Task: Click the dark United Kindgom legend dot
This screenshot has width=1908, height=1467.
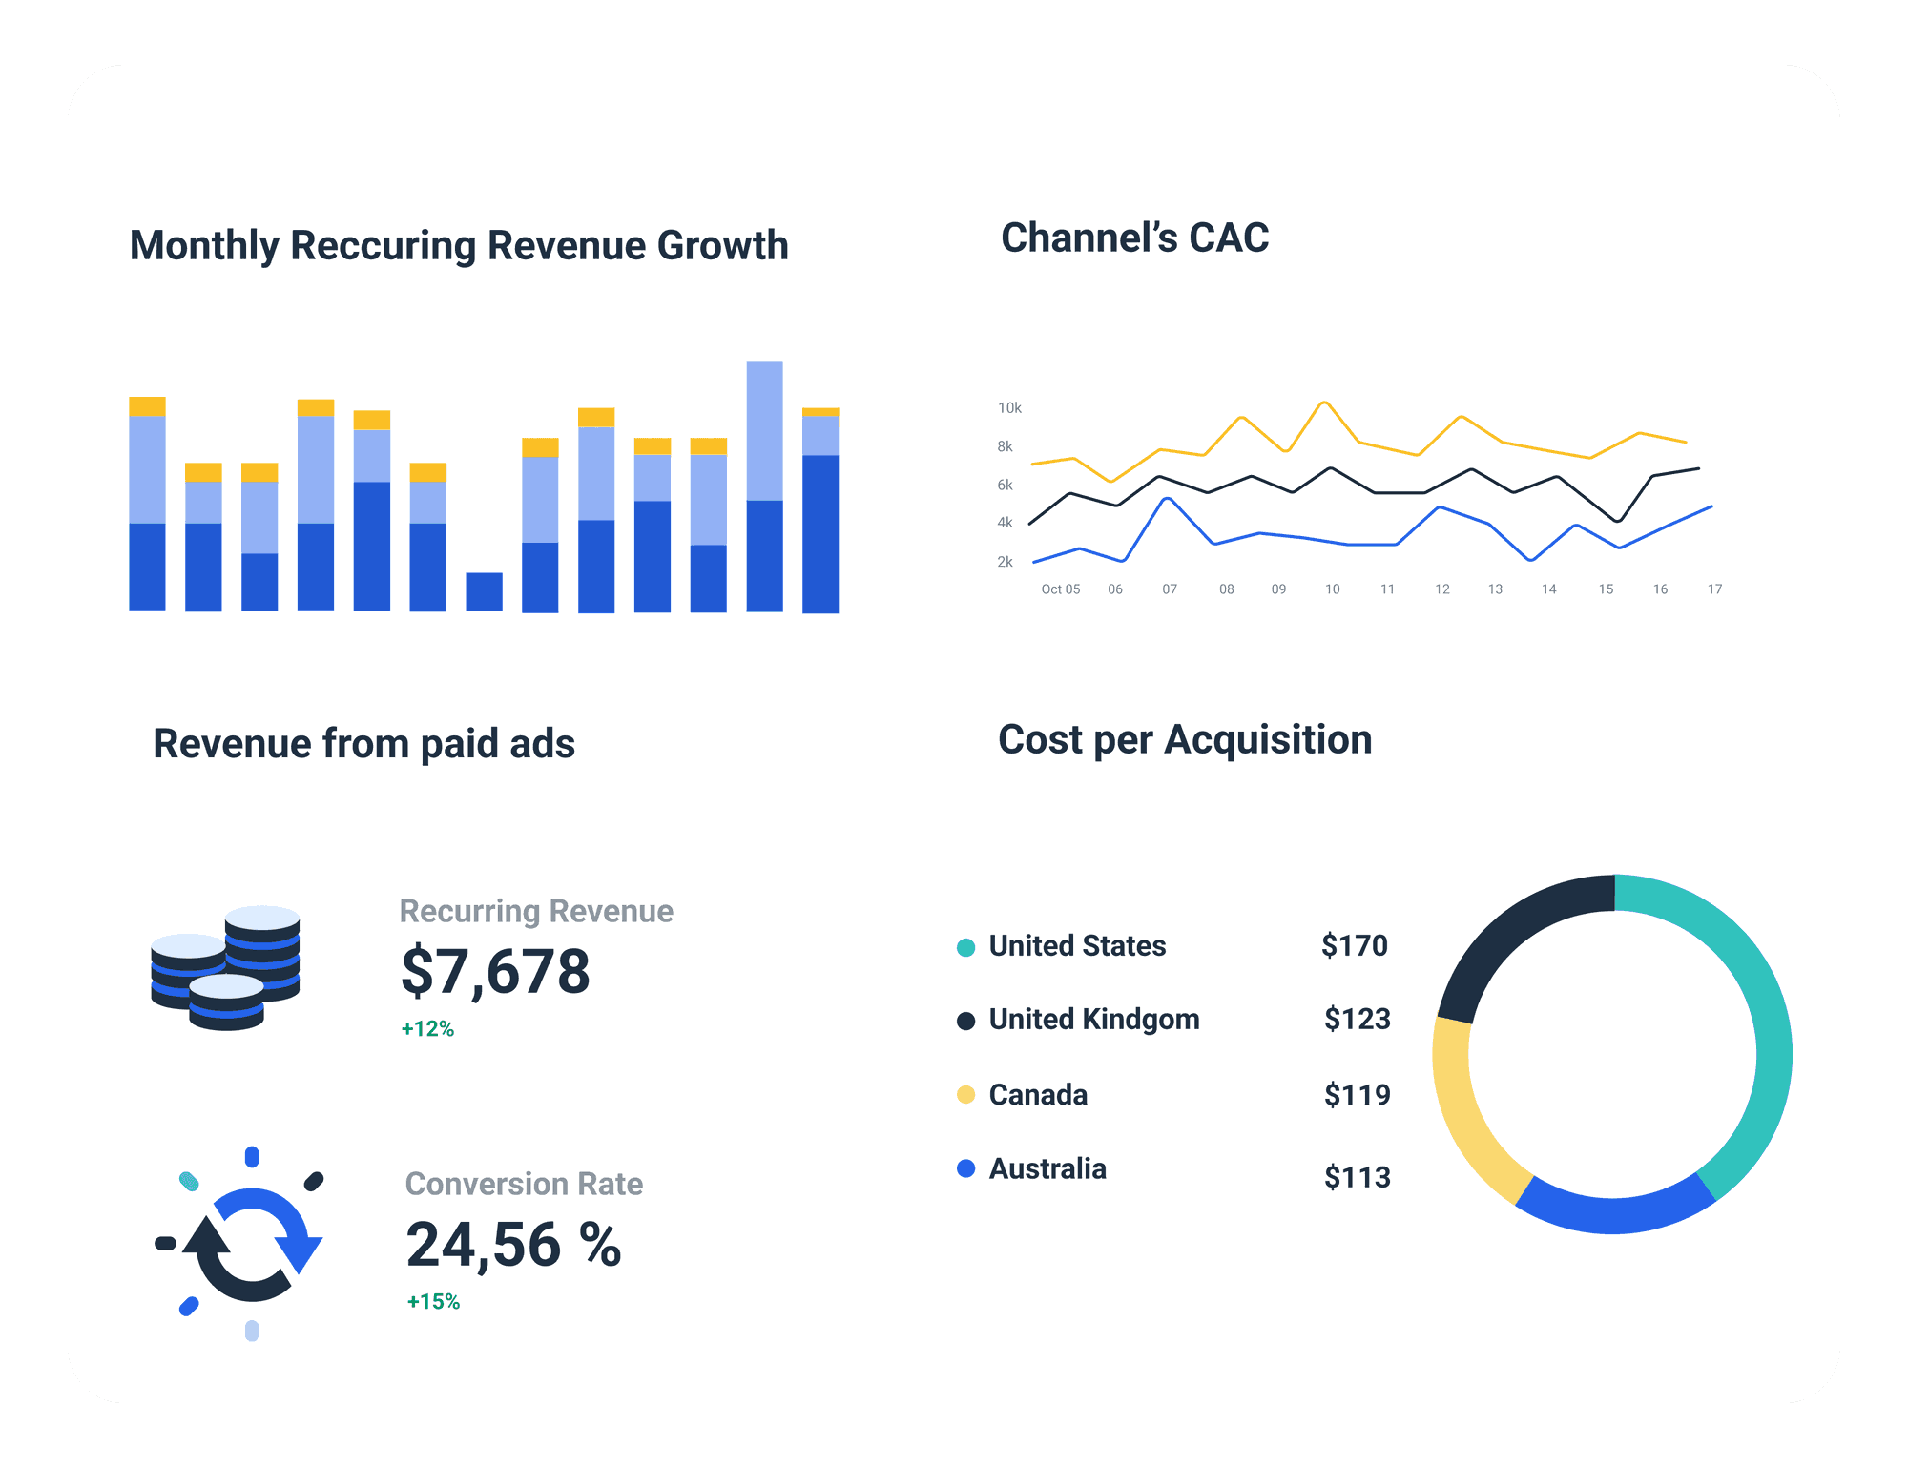Action: (966, 1021)
